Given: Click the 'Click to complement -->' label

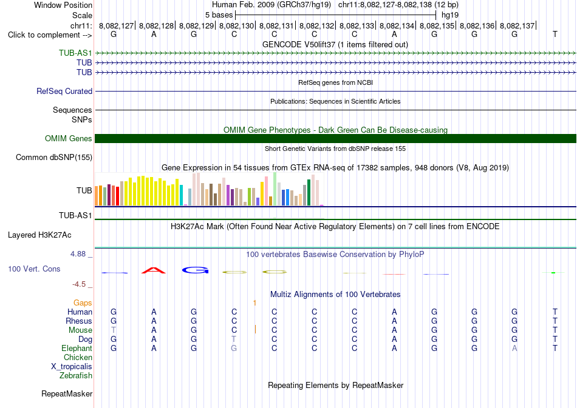Looking at the screenshot, I should 50,35.
